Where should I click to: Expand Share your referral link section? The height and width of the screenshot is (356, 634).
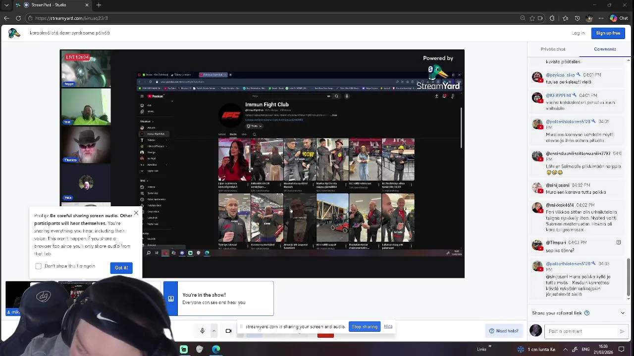coord(623,313)
